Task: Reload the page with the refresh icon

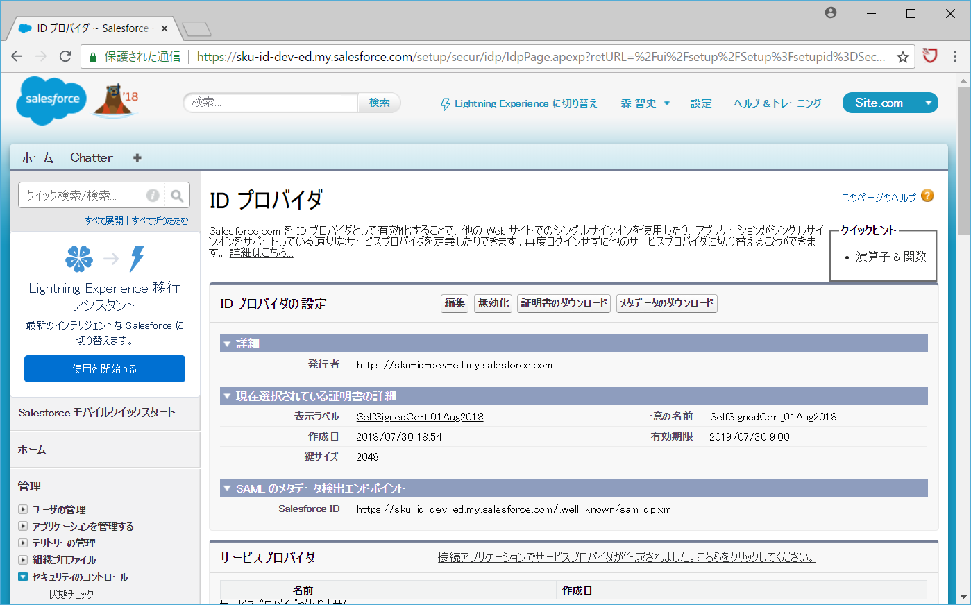Action: tap(65, 57)
